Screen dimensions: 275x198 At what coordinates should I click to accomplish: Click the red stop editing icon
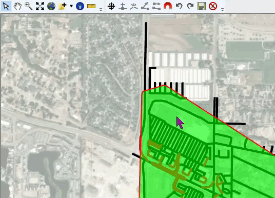coord(213,6)
